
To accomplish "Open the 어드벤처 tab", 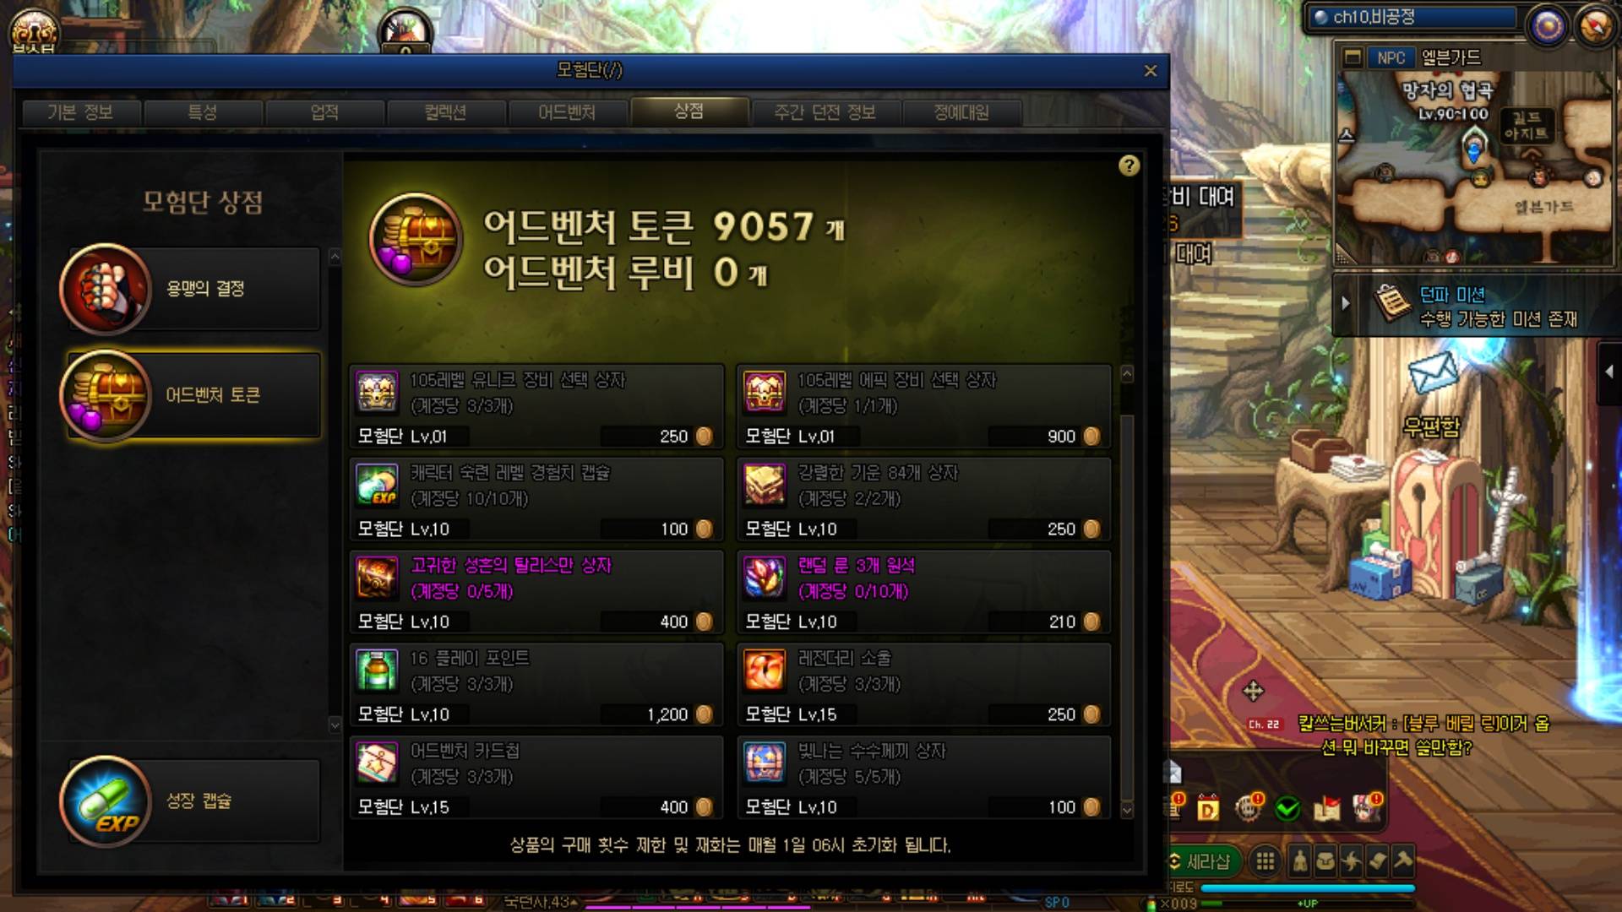I will coord(567,112).
